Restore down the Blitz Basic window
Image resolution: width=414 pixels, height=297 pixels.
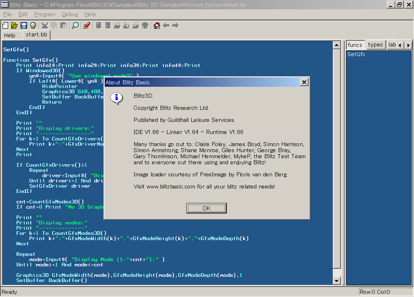tap(399, 4)
